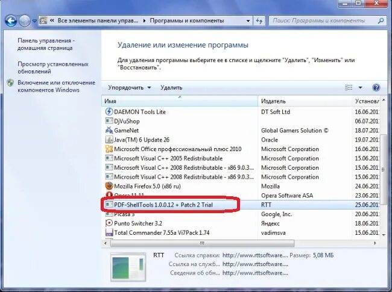Select 'GameNet' in the program list
This screenshot has width=392, height=292.
[126, 131]
